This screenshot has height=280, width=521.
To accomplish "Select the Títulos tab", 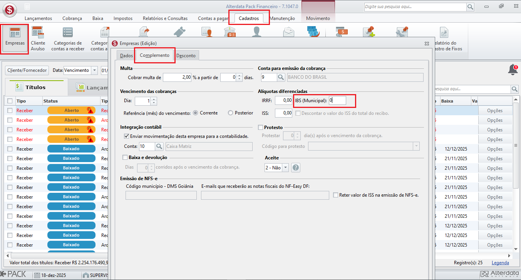I will 37,87.
